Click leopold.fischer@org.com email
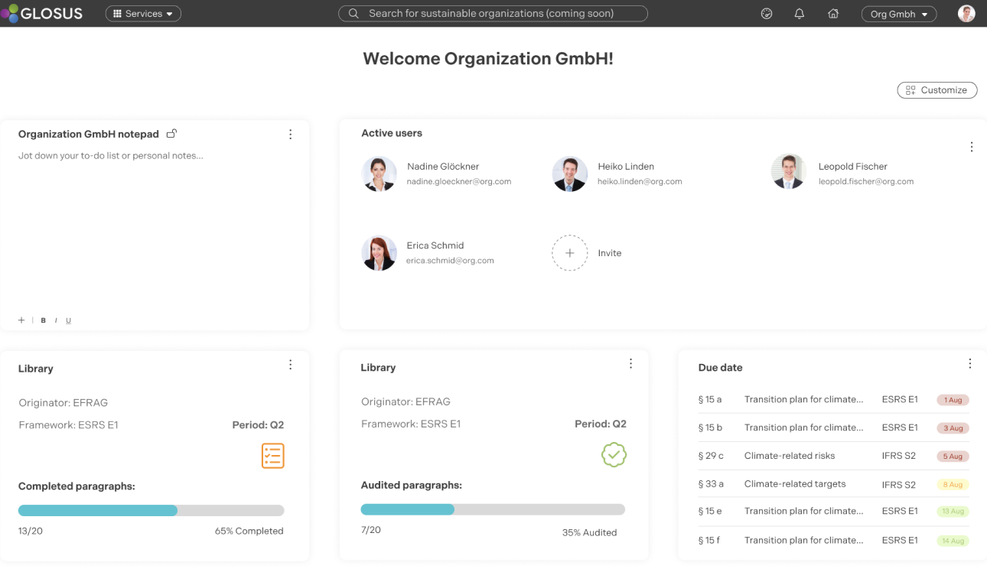 866,182
